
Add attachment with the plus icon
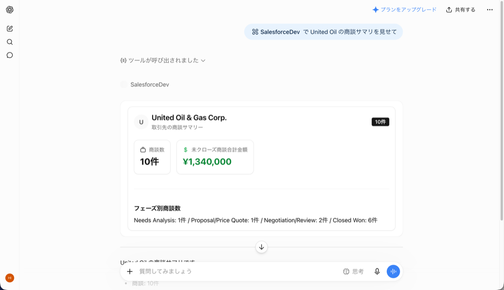coord(129,271)
